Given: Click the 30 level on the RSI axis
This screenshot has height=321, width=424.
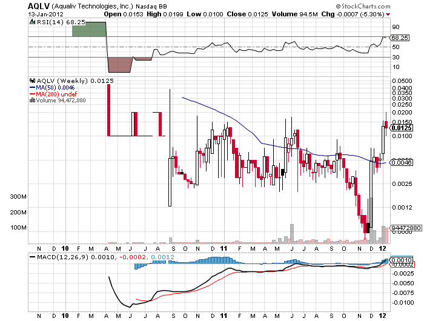Looking at the screenshot, I should (x=396, y=57).
